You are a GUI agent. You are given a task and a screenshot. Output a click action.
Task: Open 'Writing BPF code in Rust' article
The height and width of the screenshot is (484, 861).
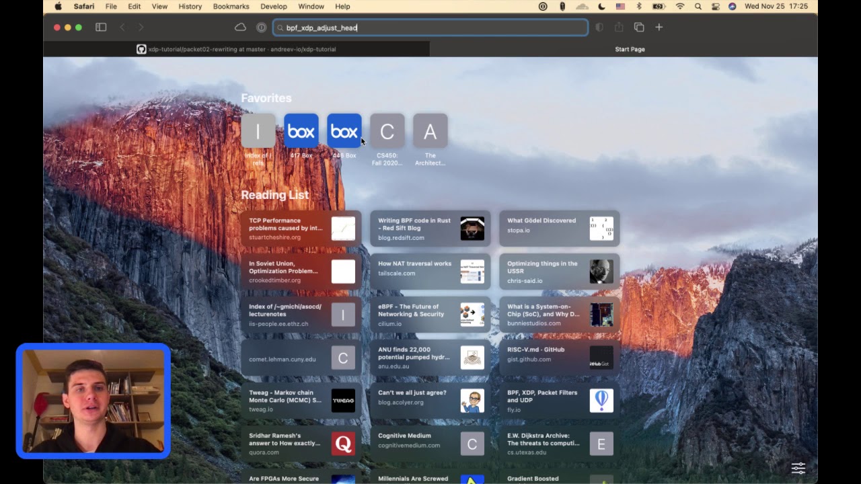(x=430, y=229)
